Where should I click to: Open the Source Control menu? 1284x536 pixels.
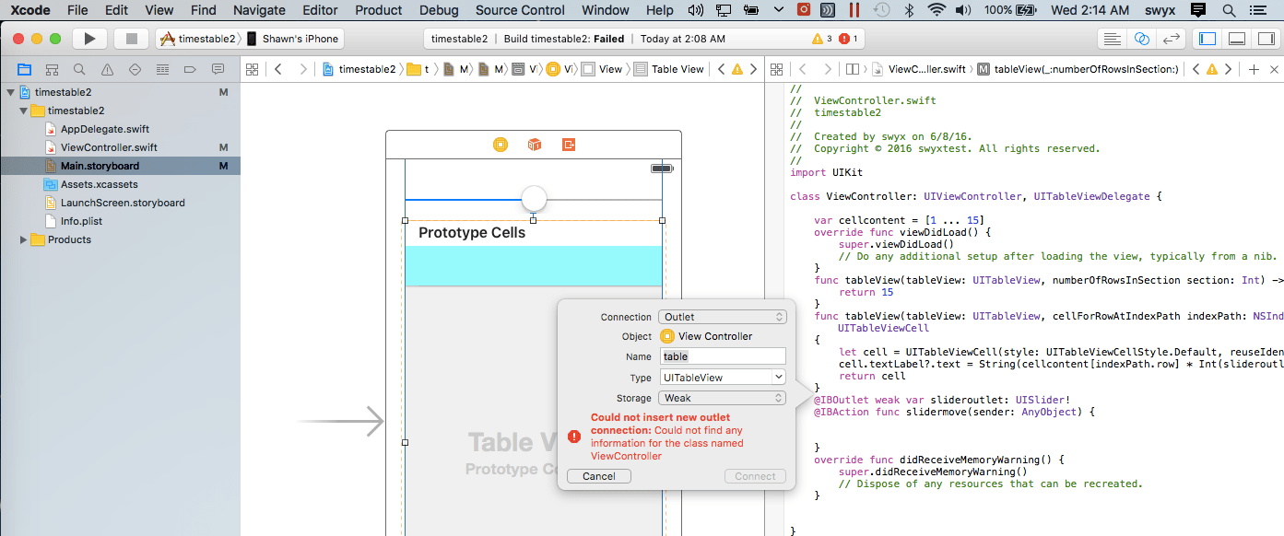point(520,10)
